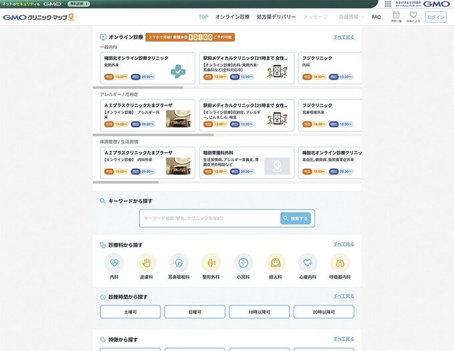Select 小児科 department icon
The width and height of the screenshot is (454, 351).
[x=243, y=263]
